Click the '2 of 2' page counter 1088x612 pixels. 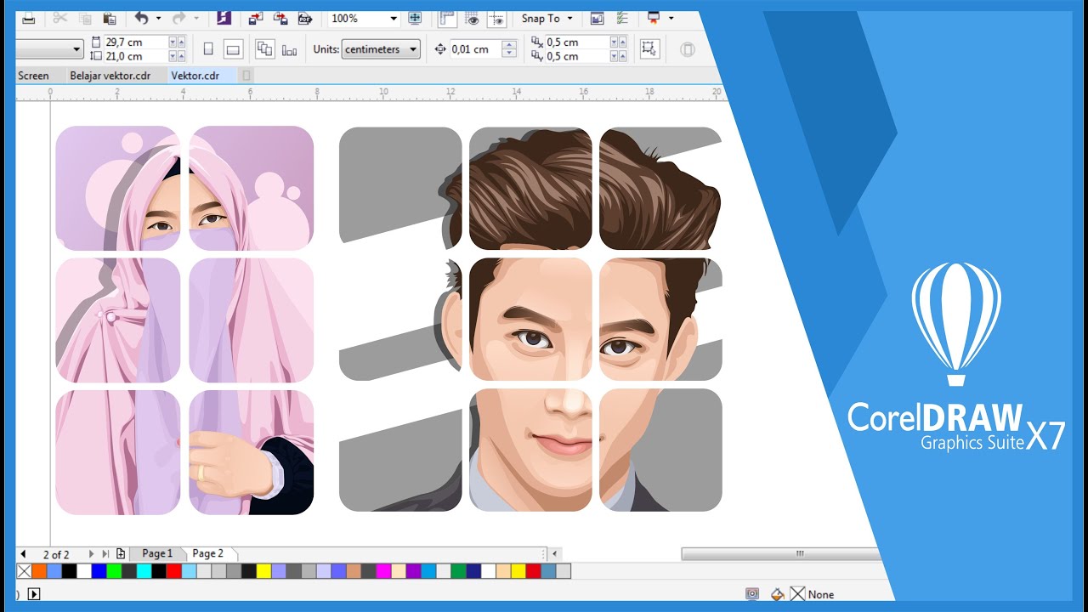56,554
